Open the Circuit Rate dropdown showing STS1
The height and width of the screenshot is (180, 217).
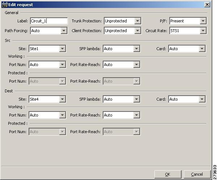tap(188, 31)
